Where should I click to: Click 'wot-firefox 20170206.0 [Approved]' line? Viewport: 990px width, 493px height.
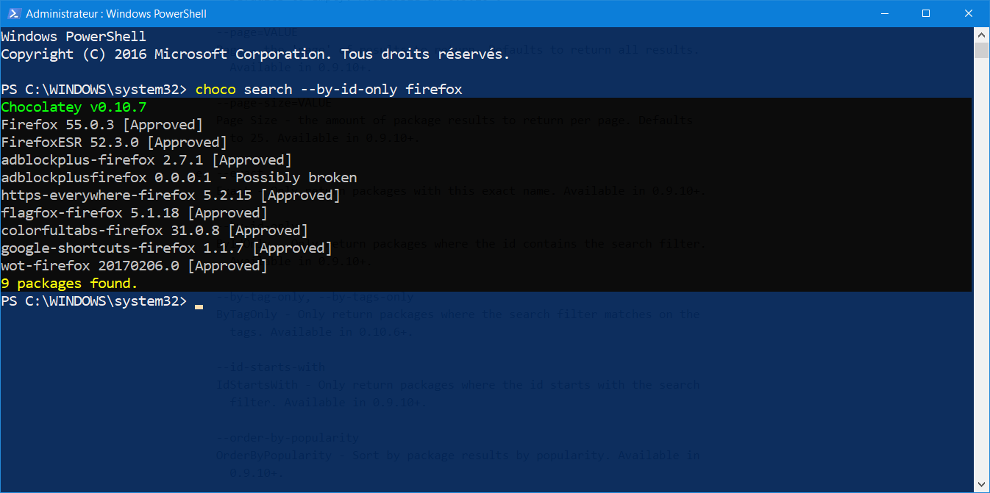(135, 266)
